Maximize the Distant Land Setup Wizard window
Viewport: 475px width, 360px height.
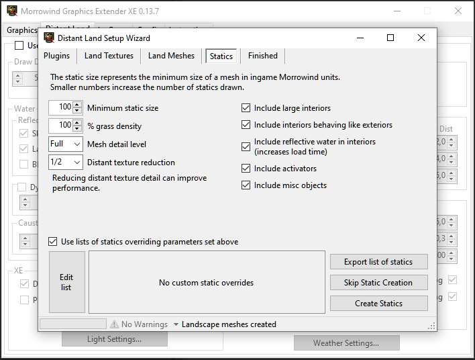coord(390,38)
